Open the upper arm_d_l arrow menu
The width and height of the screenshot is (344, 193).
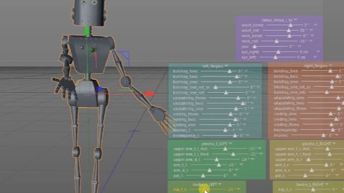tap(253, 160)
